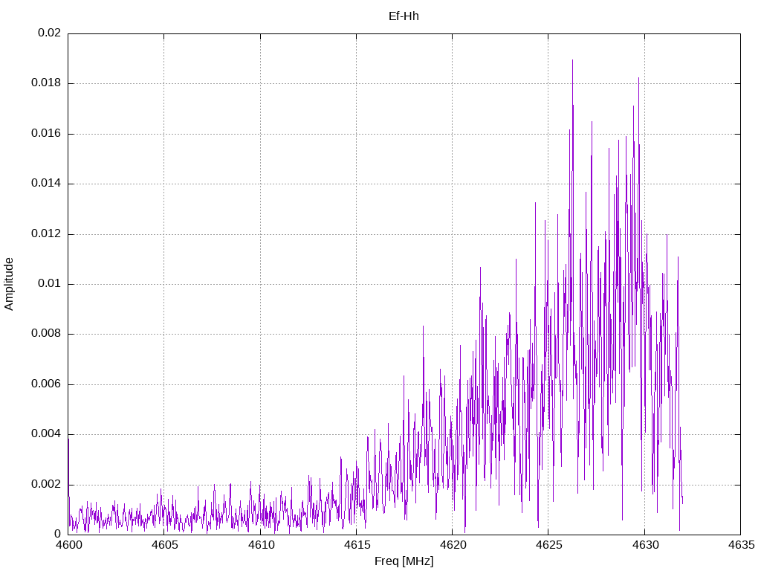
Task: Click the 4610 tick label on x-axis
Action: 260,545
